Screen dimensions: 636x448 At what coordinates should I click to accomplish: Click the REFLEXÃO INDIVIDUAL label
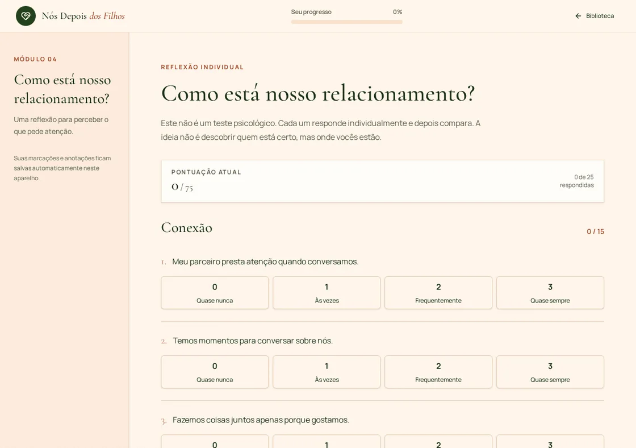coord(202,67)
